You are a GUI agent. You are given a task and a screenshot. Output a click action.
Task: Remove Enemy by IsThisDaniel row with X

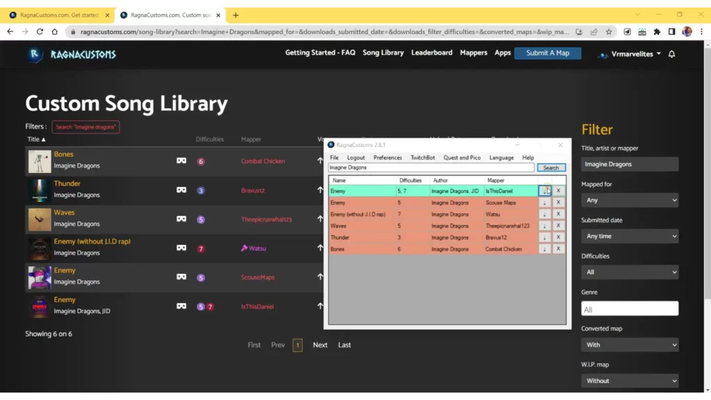tap(559, 191)
